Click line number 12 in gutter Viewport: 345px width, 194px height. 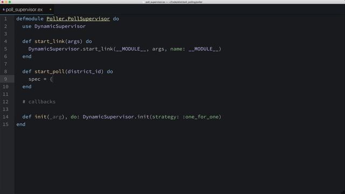coord(5,102)
